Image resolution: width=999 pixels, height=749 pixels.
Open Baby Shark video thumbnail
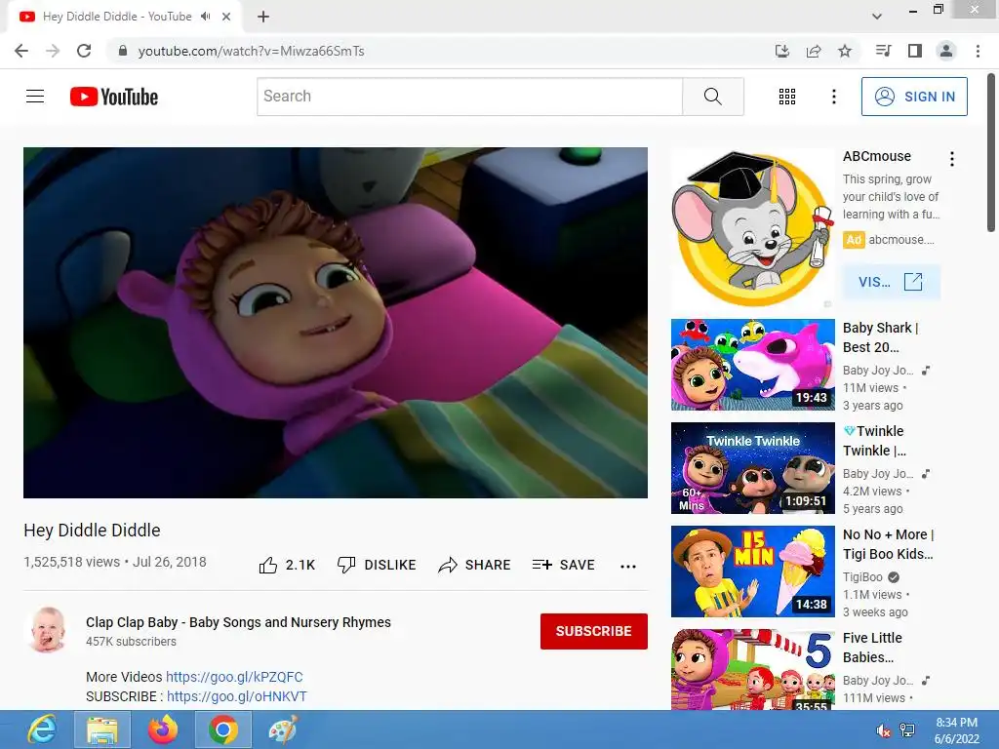(x=752, y=365)
